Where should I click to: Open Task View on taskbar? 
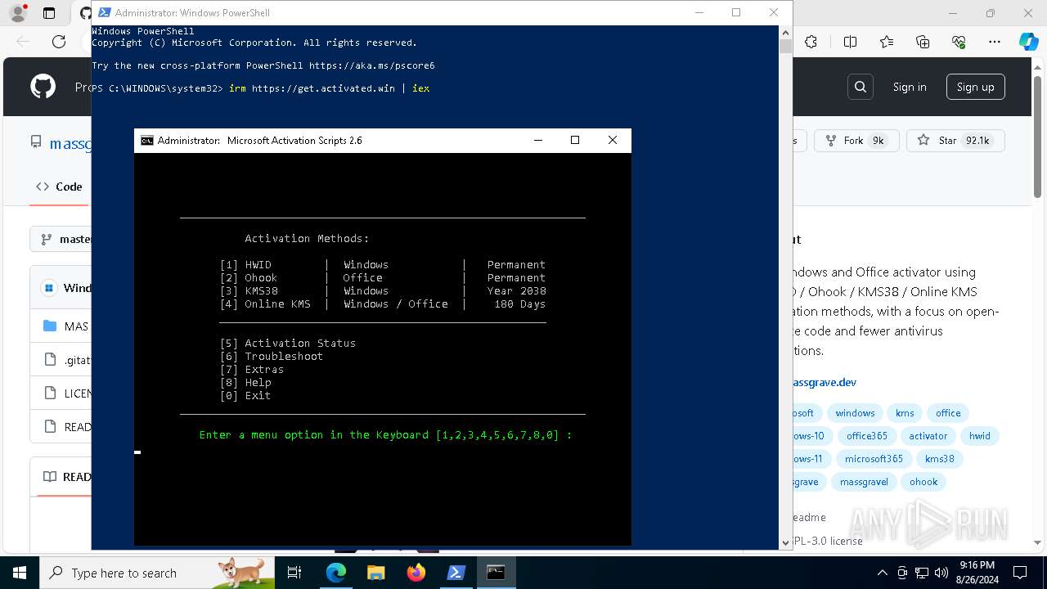click(x=294, y=573)
